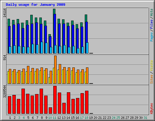Click day number 16 on the axis
Viewport: 155px width, 121px height.
(x=77, y=118)
